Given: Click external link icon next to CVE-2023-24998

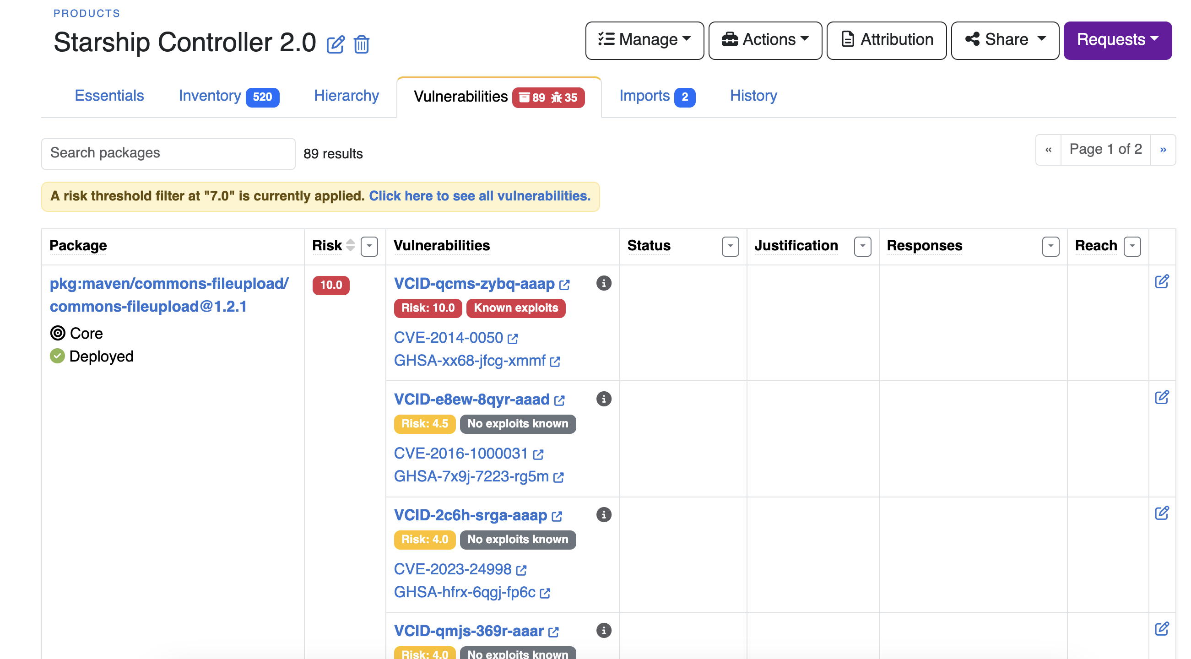Looking at the screenshot, I should (x=521, y=570).
